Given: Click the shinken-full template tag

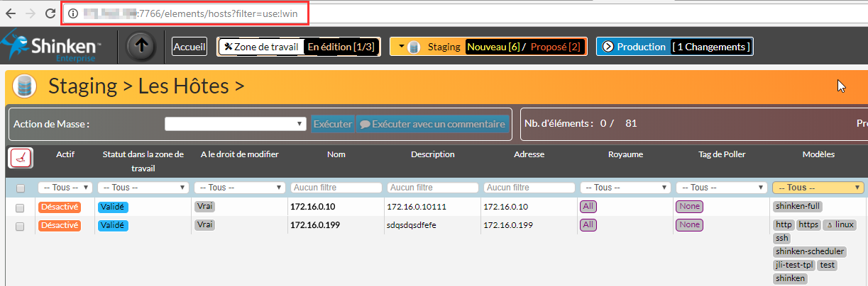Looking at the screenshot, I should pyautogui.click(x=798, y=207).
